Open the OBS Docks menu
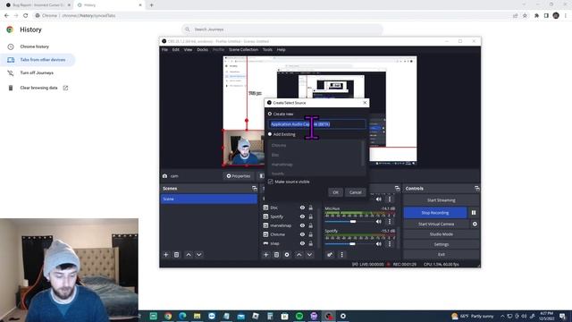The width and height of the screenshot is (572, 322). point(203,50)
